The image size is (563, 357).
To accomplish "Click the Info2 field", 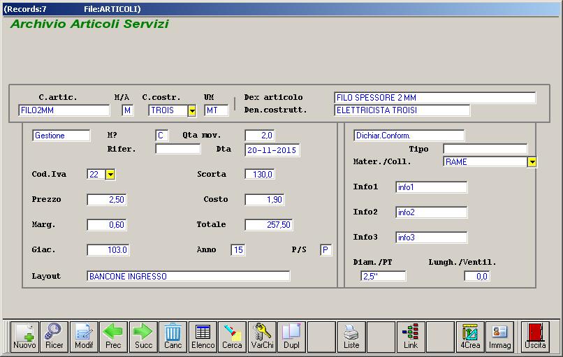I will [x=431, y=212].
